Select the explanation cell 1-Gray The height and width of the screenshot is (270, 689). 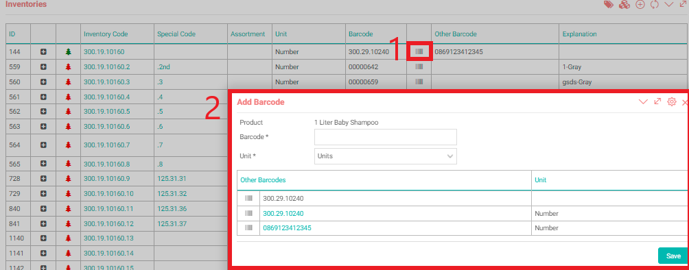572,66
